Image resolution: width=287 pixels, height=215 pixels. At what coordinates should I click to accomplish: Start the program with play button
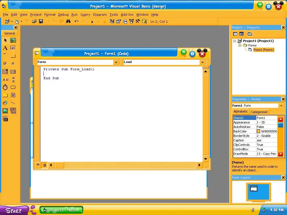pyautogui.click(x=92, y=22)
